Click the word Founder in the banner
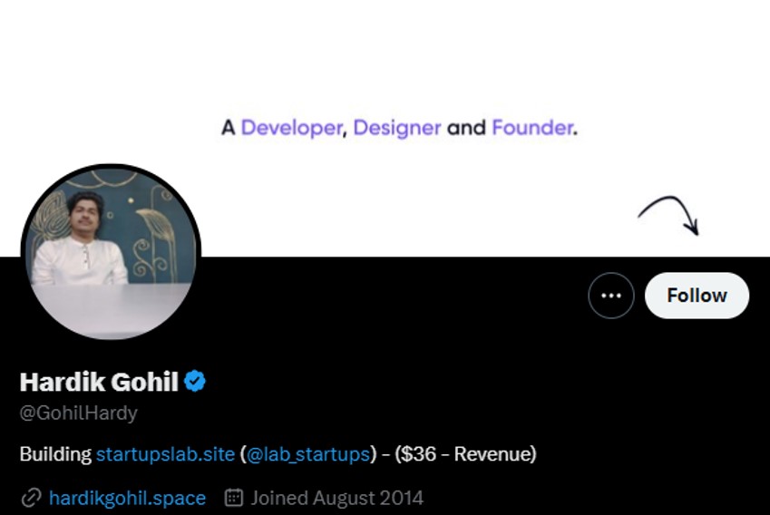This screenshot has width=770, height=515. click(532, 128)
